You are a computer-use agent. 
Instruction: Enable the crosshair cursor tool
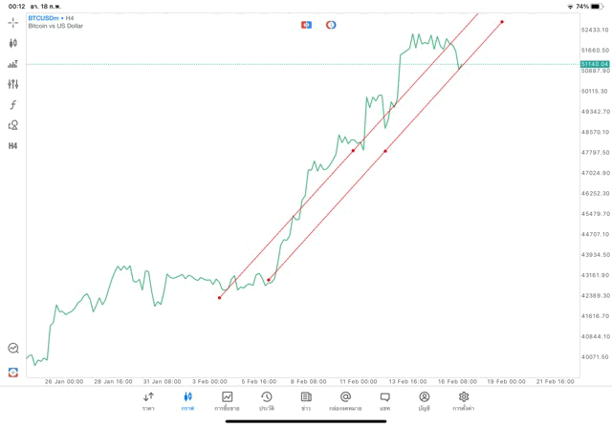click(13, 22)
